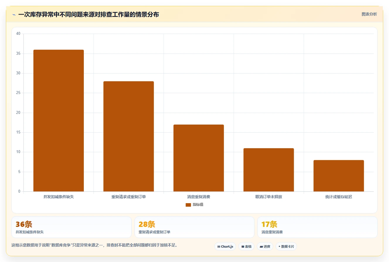Viewport: 389px width, 262px height.
Task: Click the axis label 并发扣减条件缺失
Action: point(59,197)
